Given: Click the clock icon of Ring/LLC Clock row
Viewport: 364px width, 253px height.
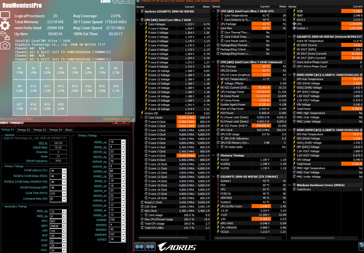Looking at the screenshot, I should pos(142,202).
